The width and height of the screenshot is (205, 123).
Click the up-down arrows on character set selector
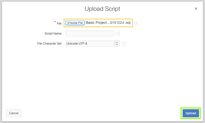pos(117,44)
